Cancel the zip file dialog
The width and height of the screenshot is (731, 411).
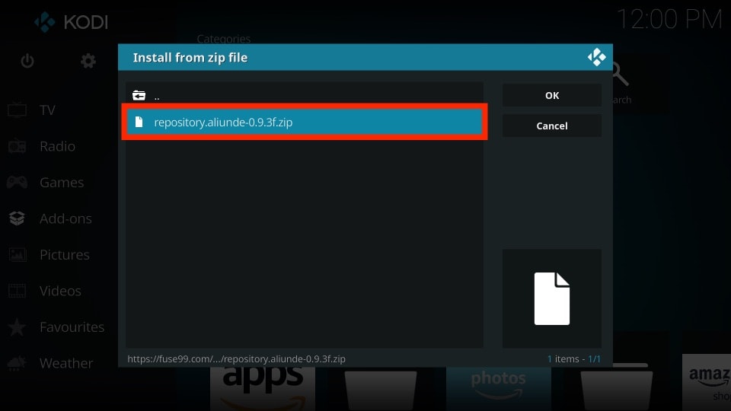click(x=551, y=126)
